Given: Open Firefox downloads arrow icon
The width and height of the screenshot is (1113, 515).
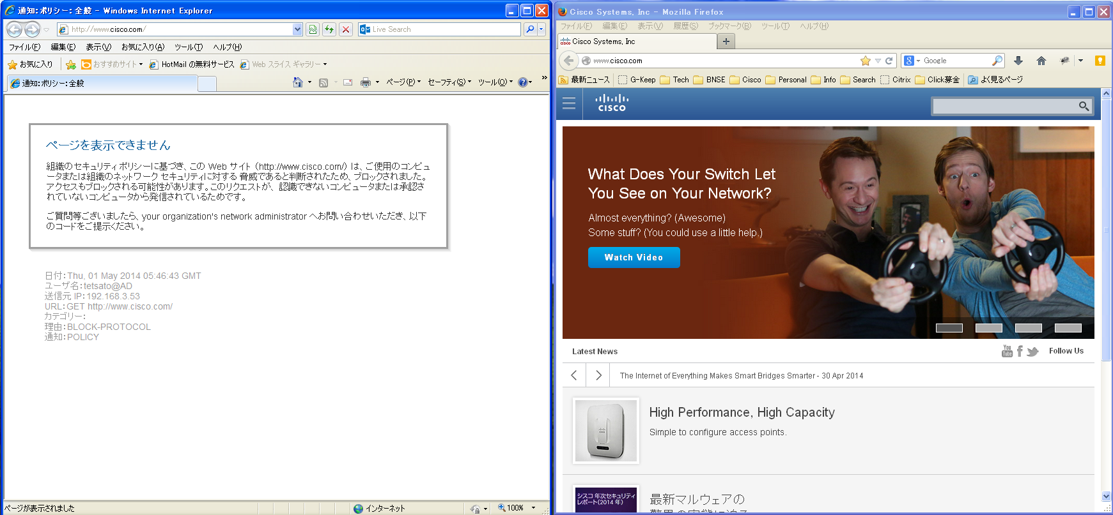Looking at the screenshot, I should (x=1018, y=61).
